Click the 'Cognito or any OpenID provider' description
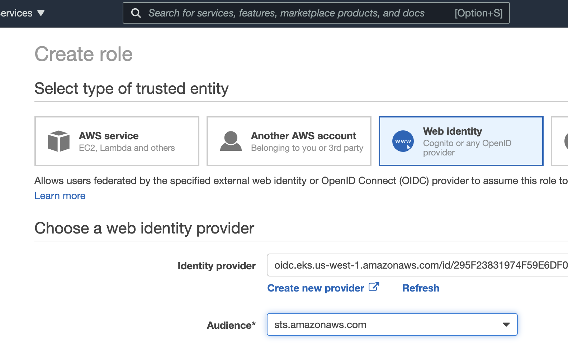The image size is (568, 361). pyautogui.click(x=467, y=148)
